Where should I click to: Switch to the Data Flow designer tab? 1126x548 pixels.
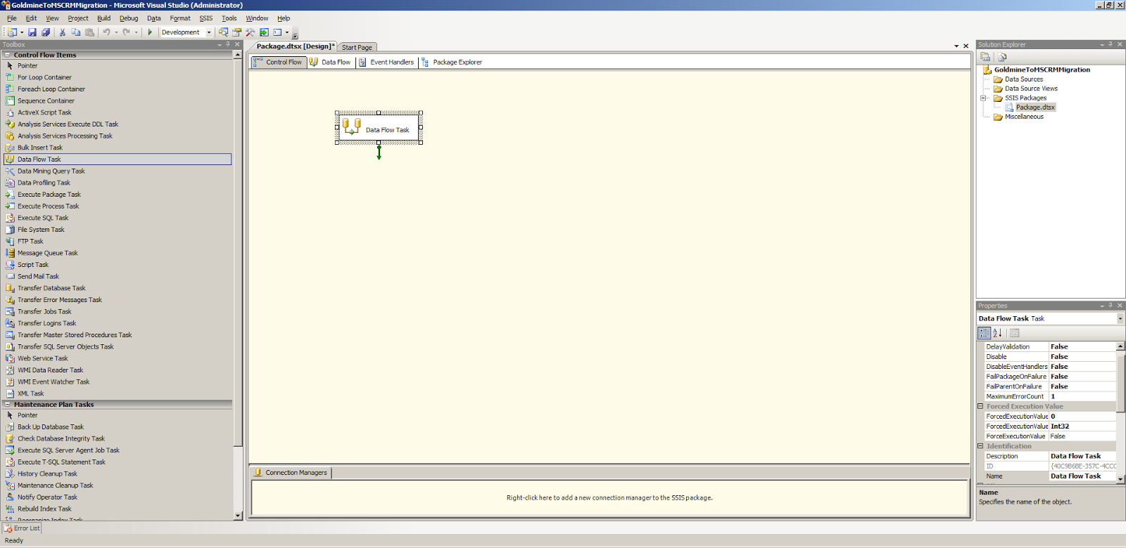pyautogui.click(x=331, y=62)
